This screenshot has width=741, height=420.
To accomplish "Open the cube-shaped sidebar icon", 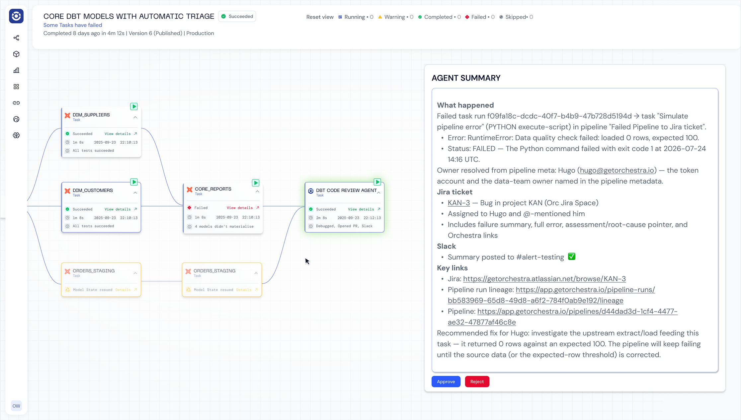I will 16,54.
